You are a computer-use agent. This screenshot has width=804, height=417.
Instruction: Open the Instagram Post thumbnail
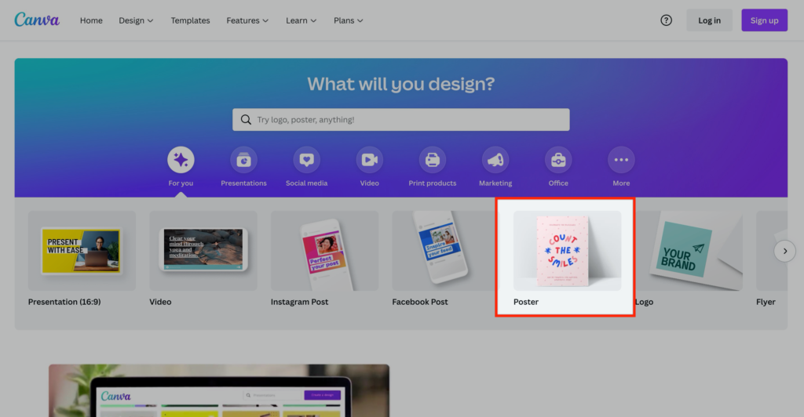click(324, 251)
